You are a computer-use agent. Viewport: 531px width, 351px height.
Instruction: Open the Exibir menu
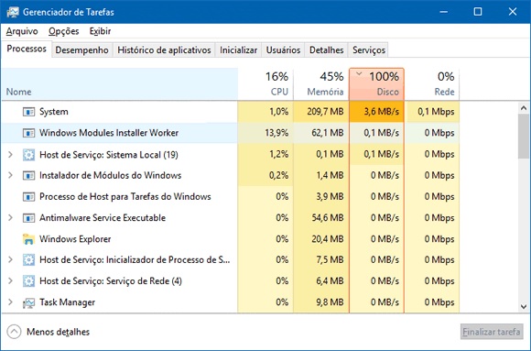coord(100,31)
